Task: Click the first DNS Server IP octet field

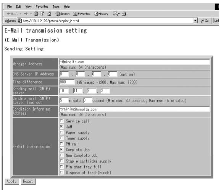Action: click(64, 74)
